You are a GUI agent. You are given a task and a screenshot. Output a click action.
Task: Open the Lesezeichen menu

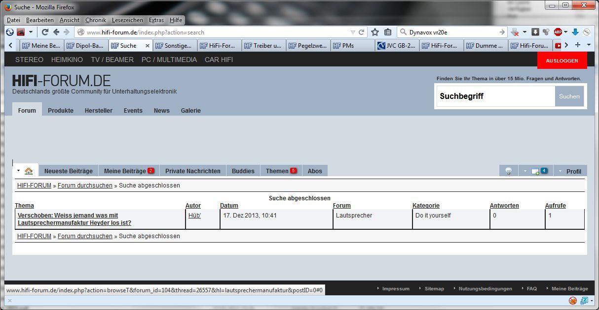pos(127,20)
